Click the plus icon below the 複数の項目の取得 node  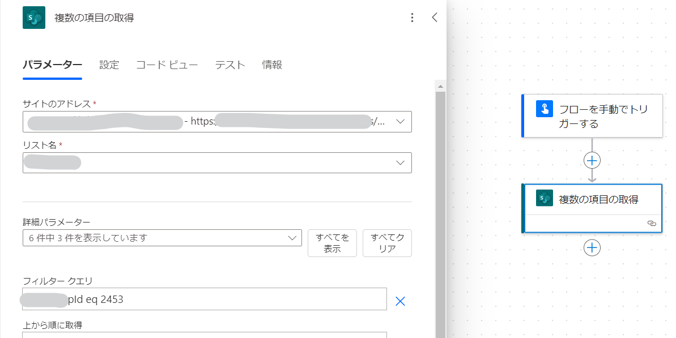(x=592, y=247)
